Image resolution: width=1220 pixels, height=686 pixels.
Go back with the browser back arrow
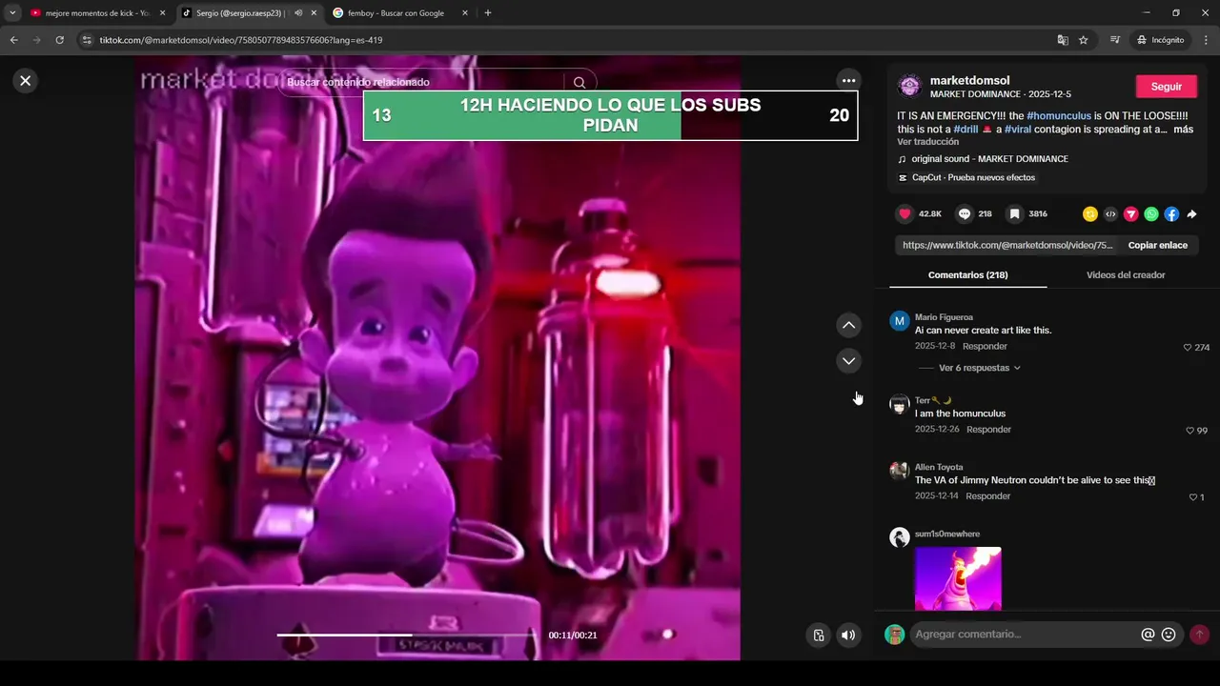pos(13,40)
